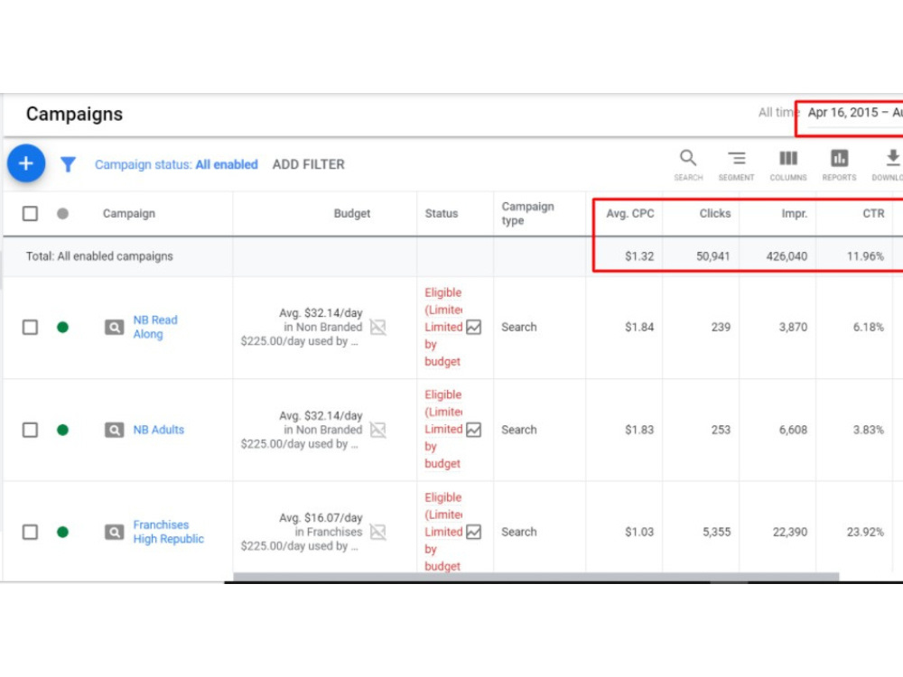Open the NB Read Along campaign link

[155, 327]
